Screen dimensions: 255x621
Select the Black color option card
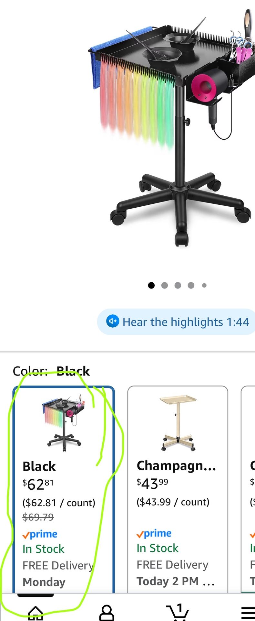(64, 490)
